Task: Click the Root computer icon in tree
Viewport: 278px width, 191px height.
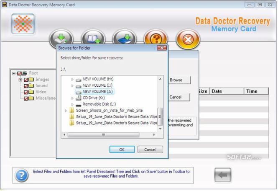Action: pyautogui.click(x=25, y=73)
